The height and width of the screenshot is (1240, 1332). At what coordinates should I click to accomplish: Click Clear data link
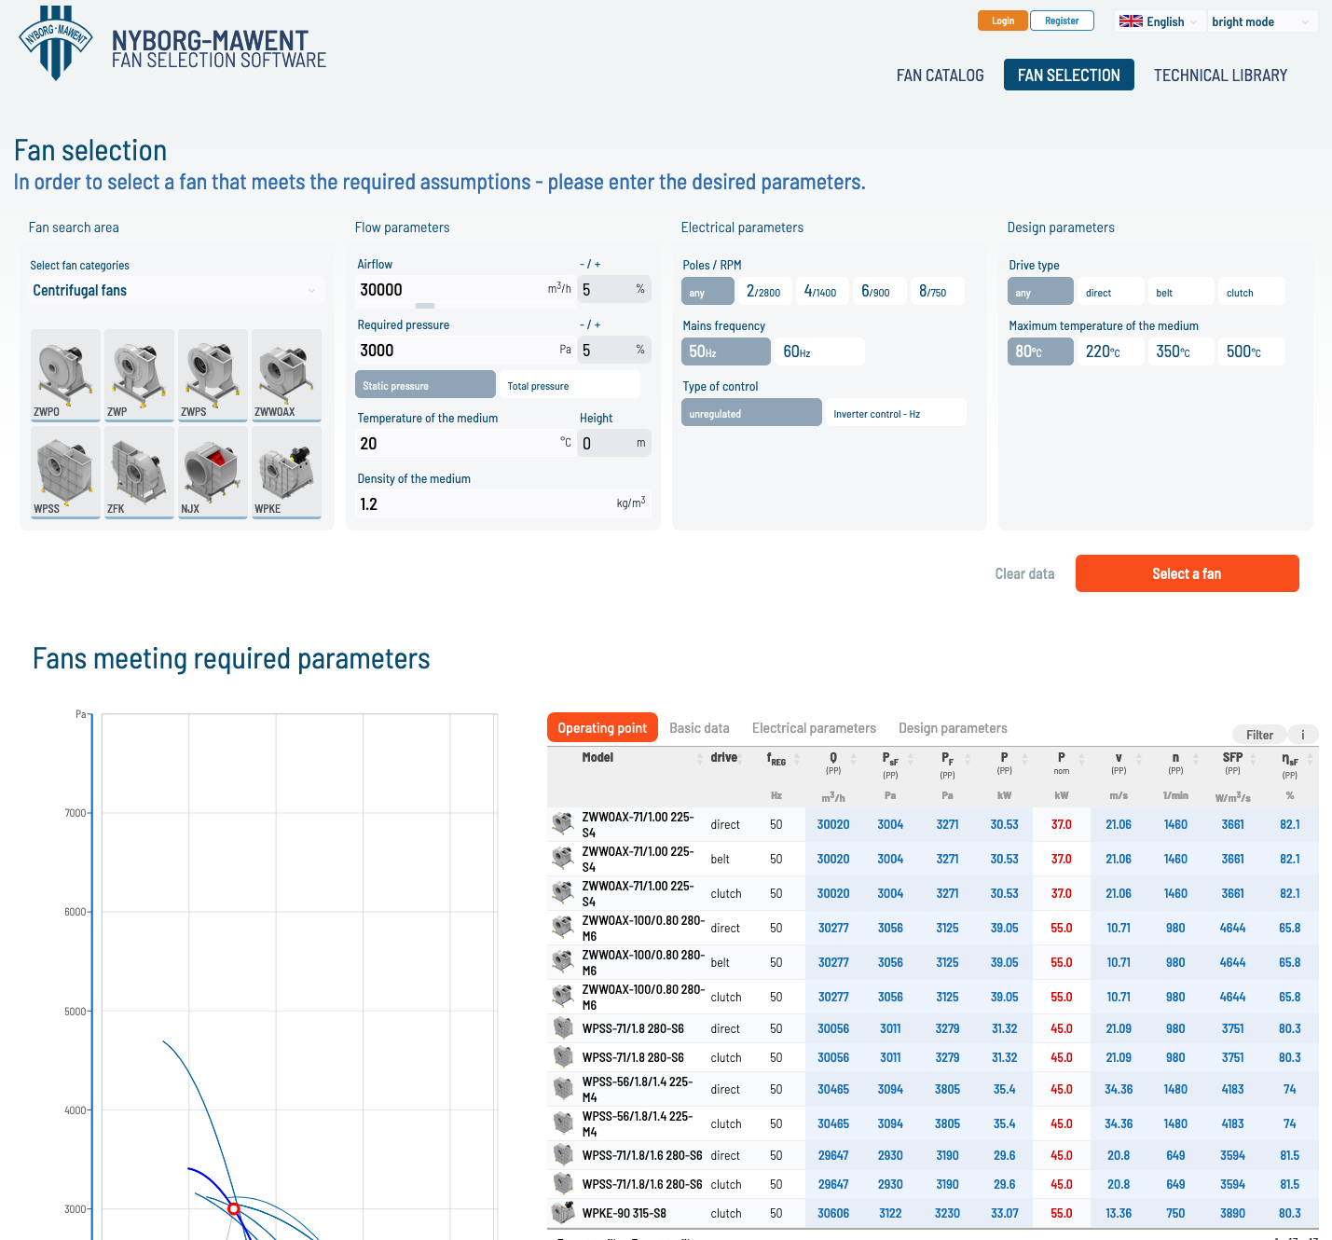(x=1024, y=573)
